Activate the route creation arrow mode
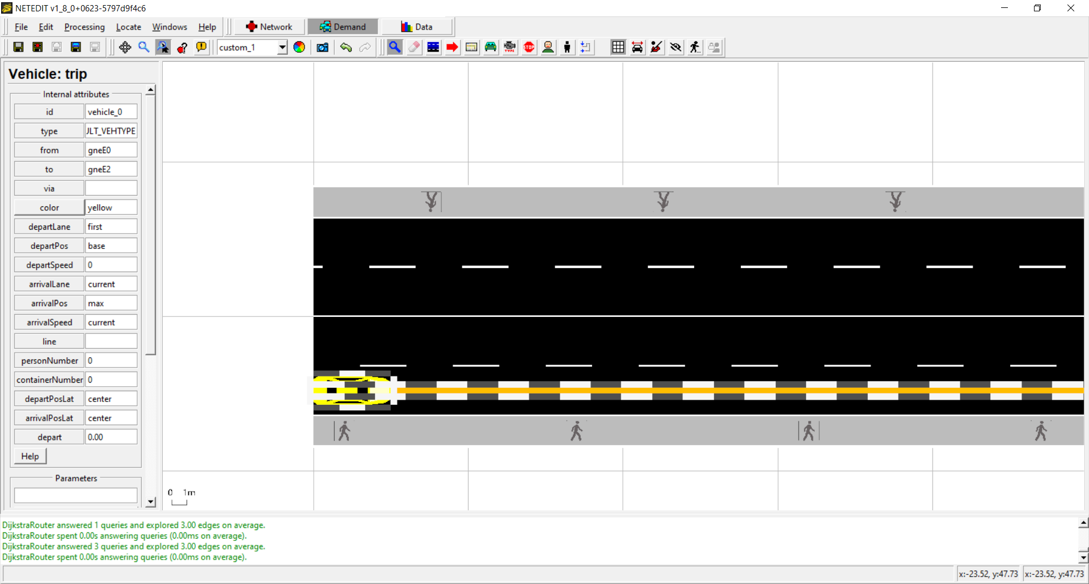This screenshot has height=584, width=1089. click(452, 47)
